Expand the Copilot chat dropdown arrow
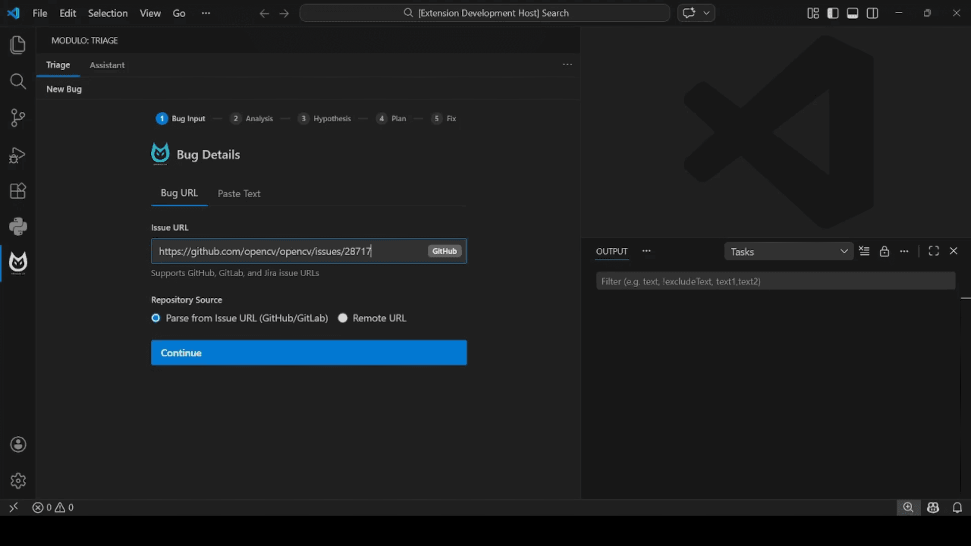 [x=707, y=13]
